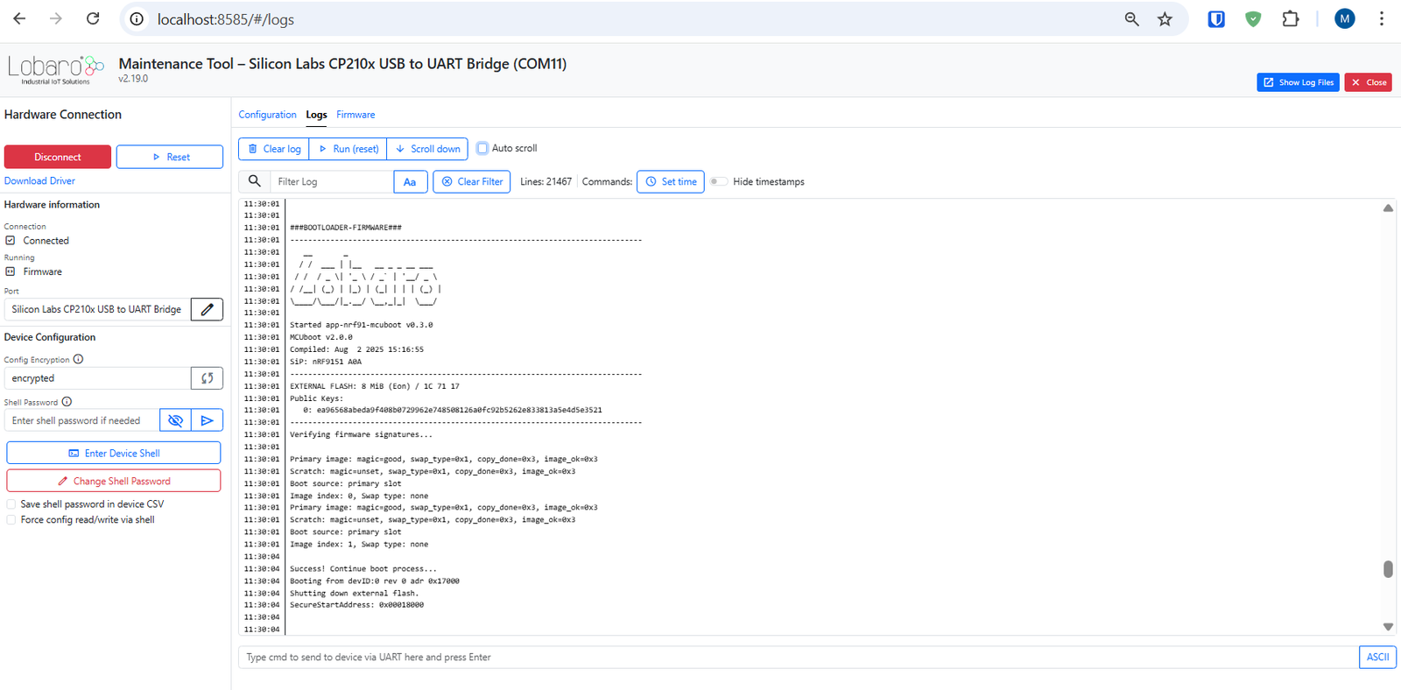
Task: Click the Port field Silicon Labs CP210x
Action: pyautogui.click(x=98, y=309)
